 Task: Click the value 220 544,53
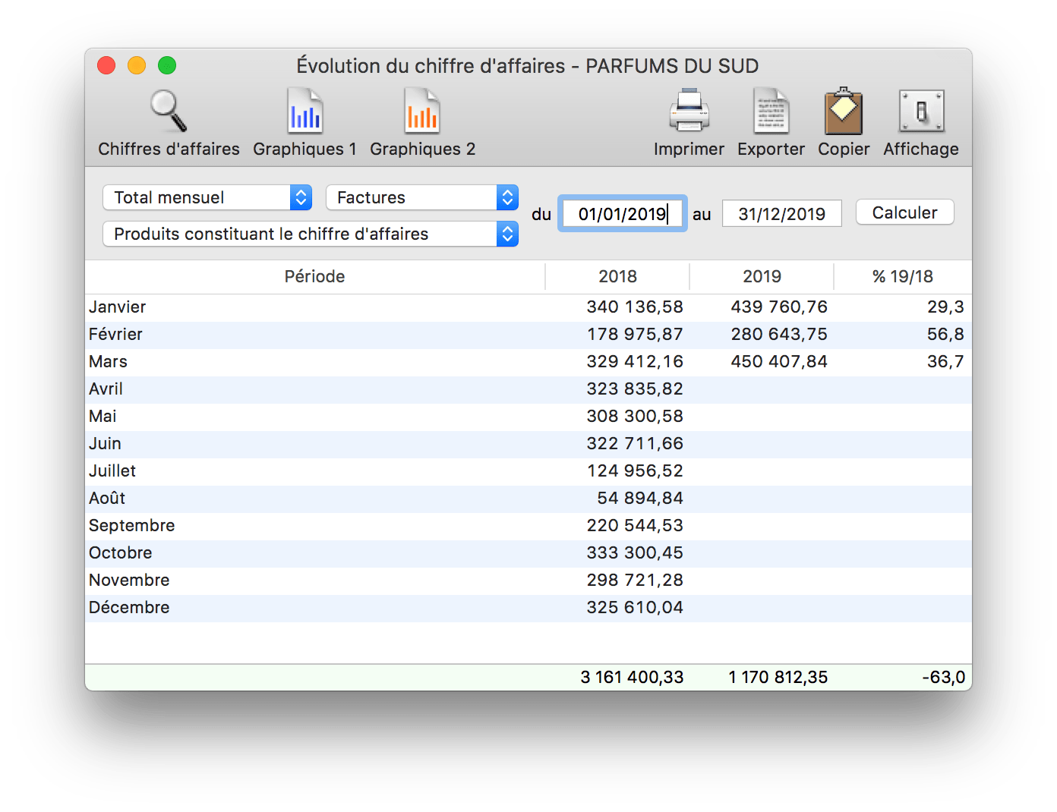tap(635, 525)
